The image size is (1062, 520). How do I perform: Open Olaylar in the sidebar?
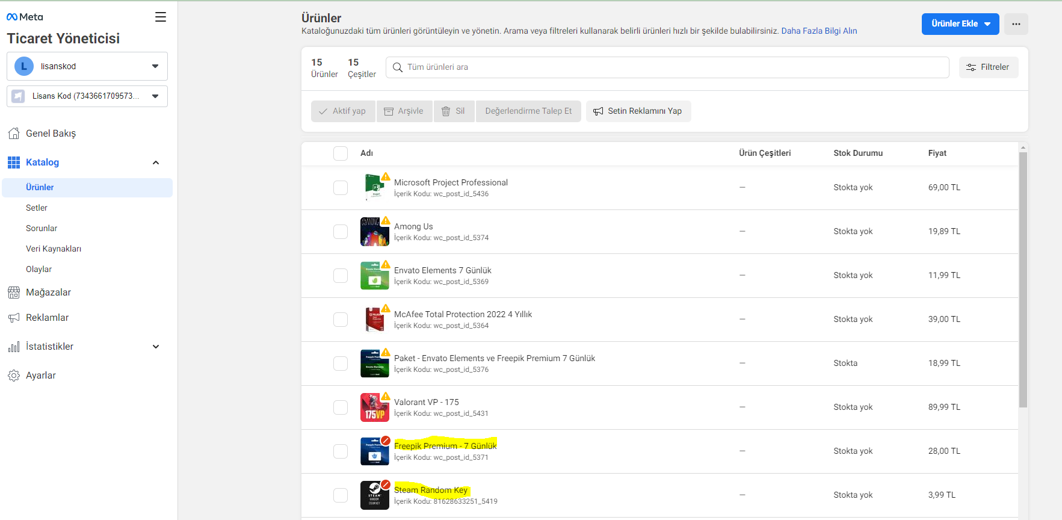pos(39,270)
